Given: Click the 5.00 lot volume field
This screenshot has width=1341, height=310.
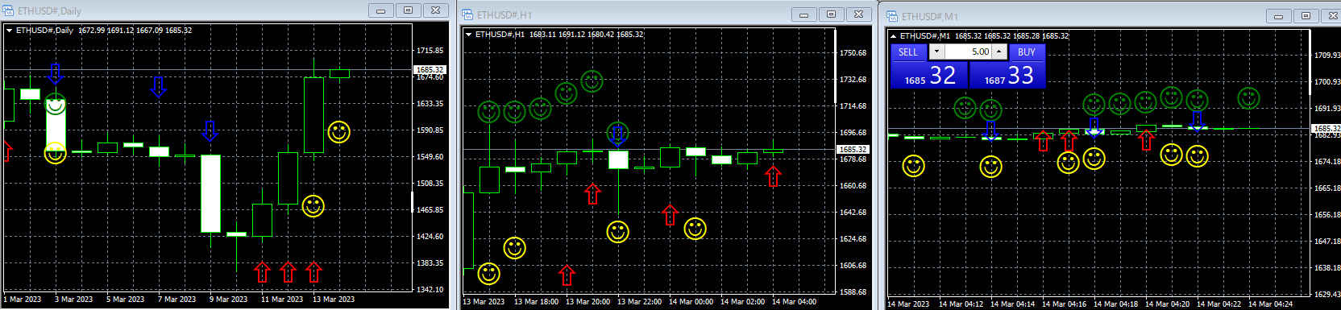Looking at the screenshot, I should 967,52.
